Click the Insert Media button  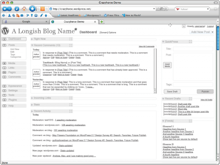coord(167,65)
